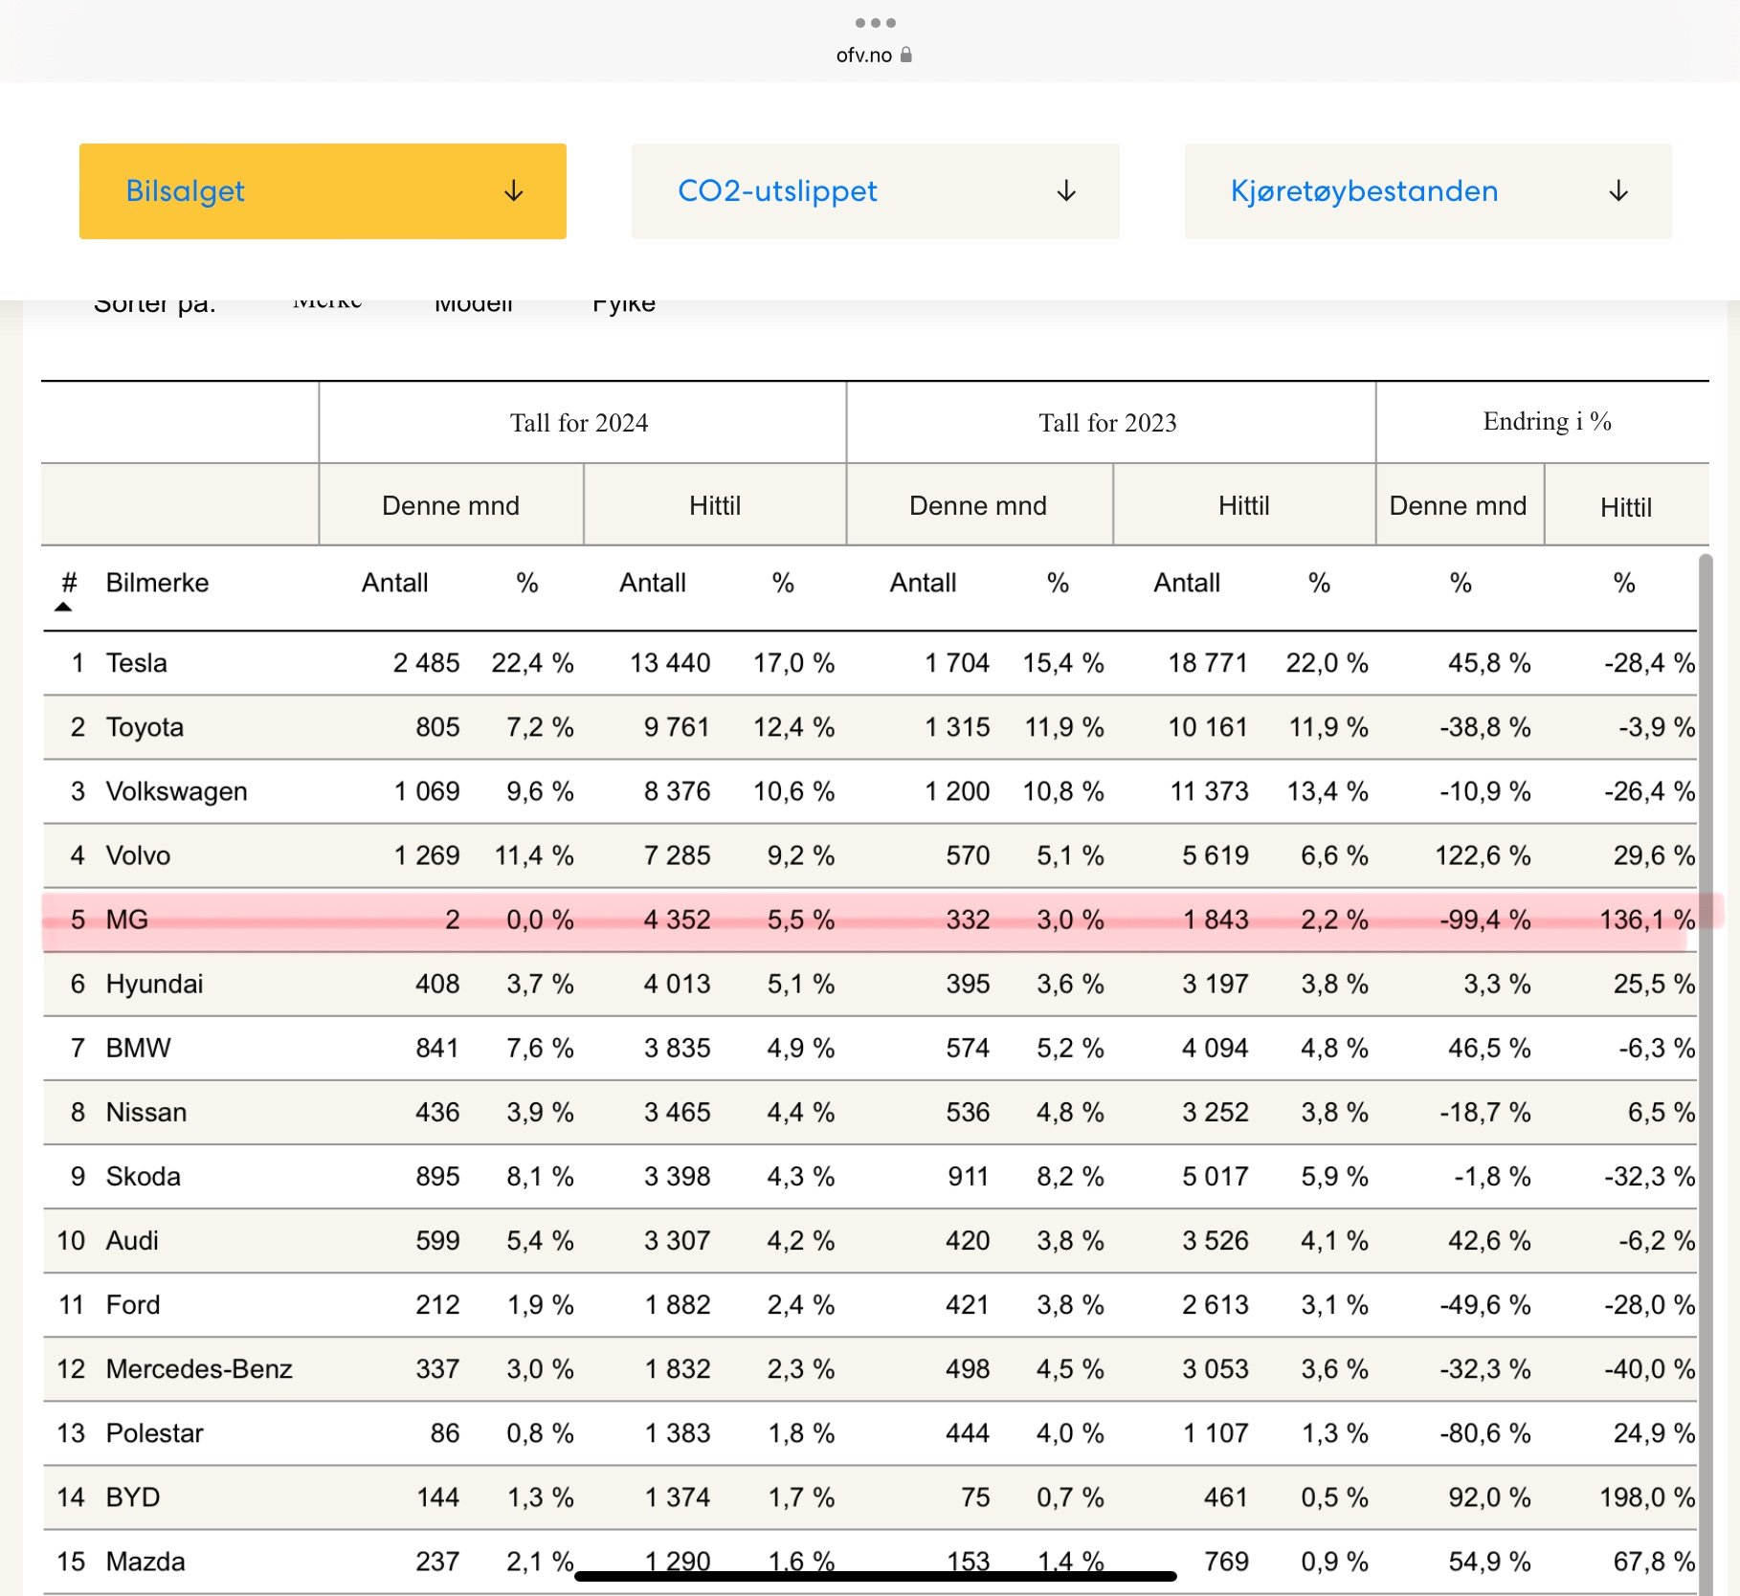Tap the home indicator bar at bottom

point(875,1576)
